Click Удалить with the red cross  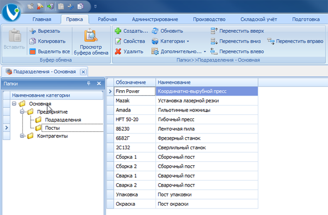click(129, 51)
